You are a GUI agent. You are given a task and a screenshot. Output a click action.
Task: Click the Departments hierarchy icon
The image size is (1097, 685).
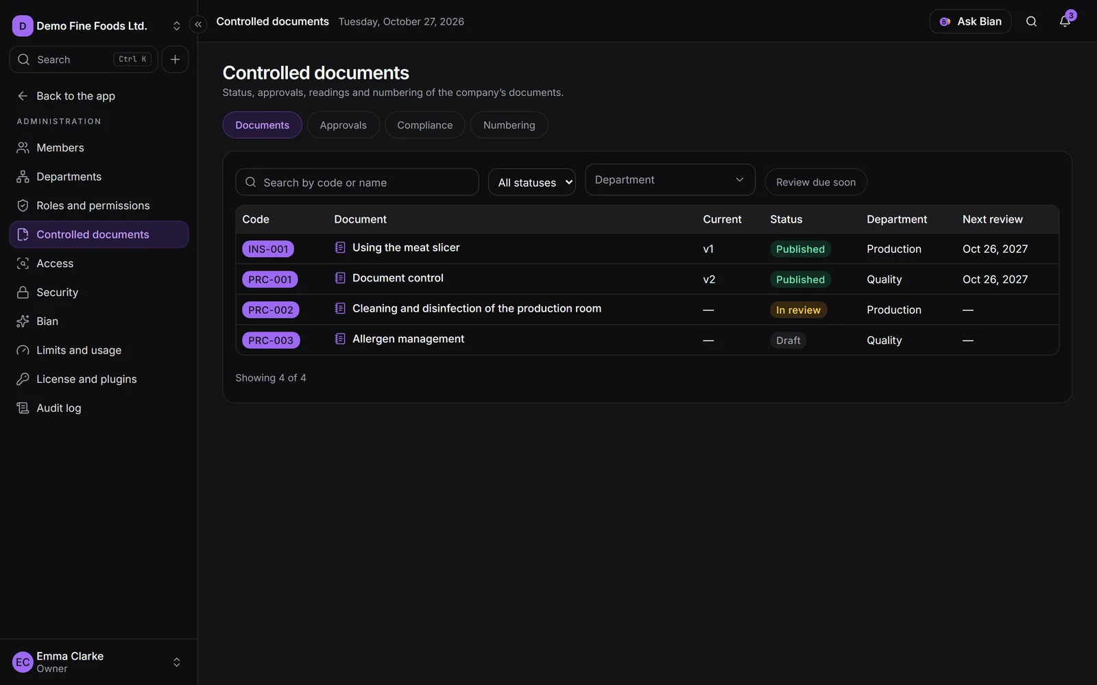click(x=23, y=177)
